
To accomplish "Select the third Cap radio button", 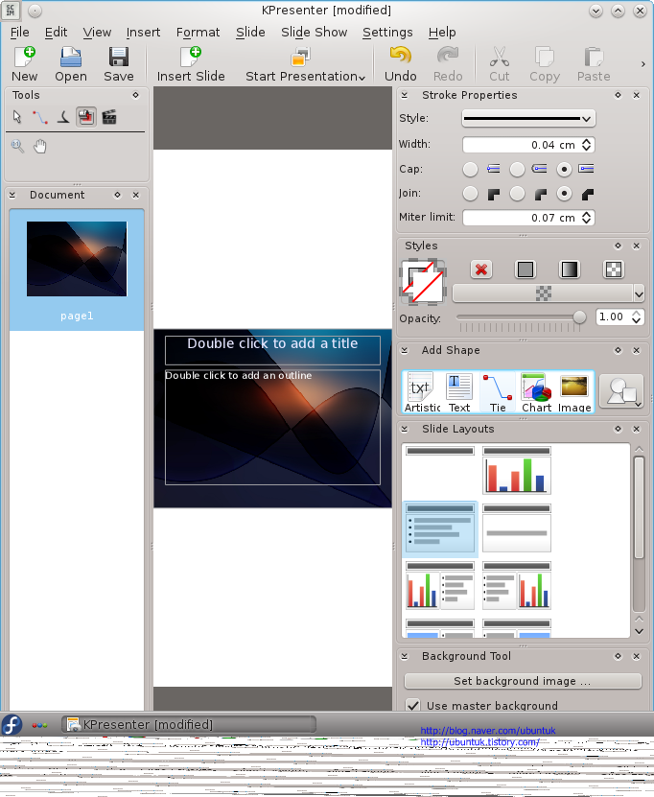I will click(564, 169).
